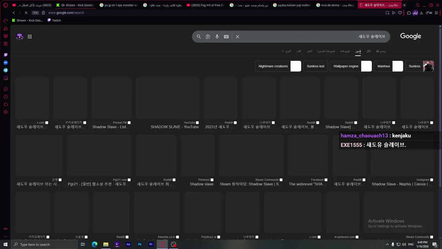Open the Opera GX main menu logo
This screenshot has height=249, width=442.
(6, 5)
